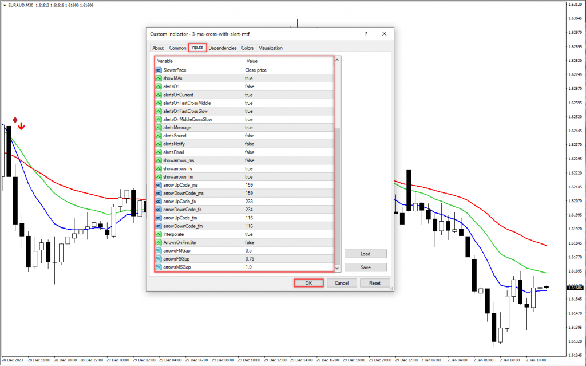
Task: Click the red diamond marker on chart
Action: pos(15,120)
